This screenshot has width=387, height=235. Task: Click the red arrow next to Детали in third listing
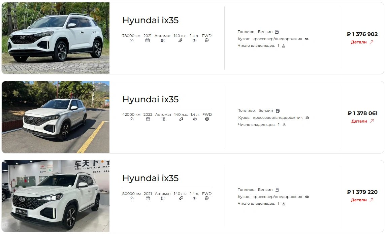(372, 200)
